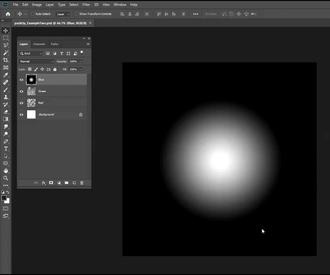Select the Eyedropper tool
330x275 pixels.
click(x=5, y=75)
